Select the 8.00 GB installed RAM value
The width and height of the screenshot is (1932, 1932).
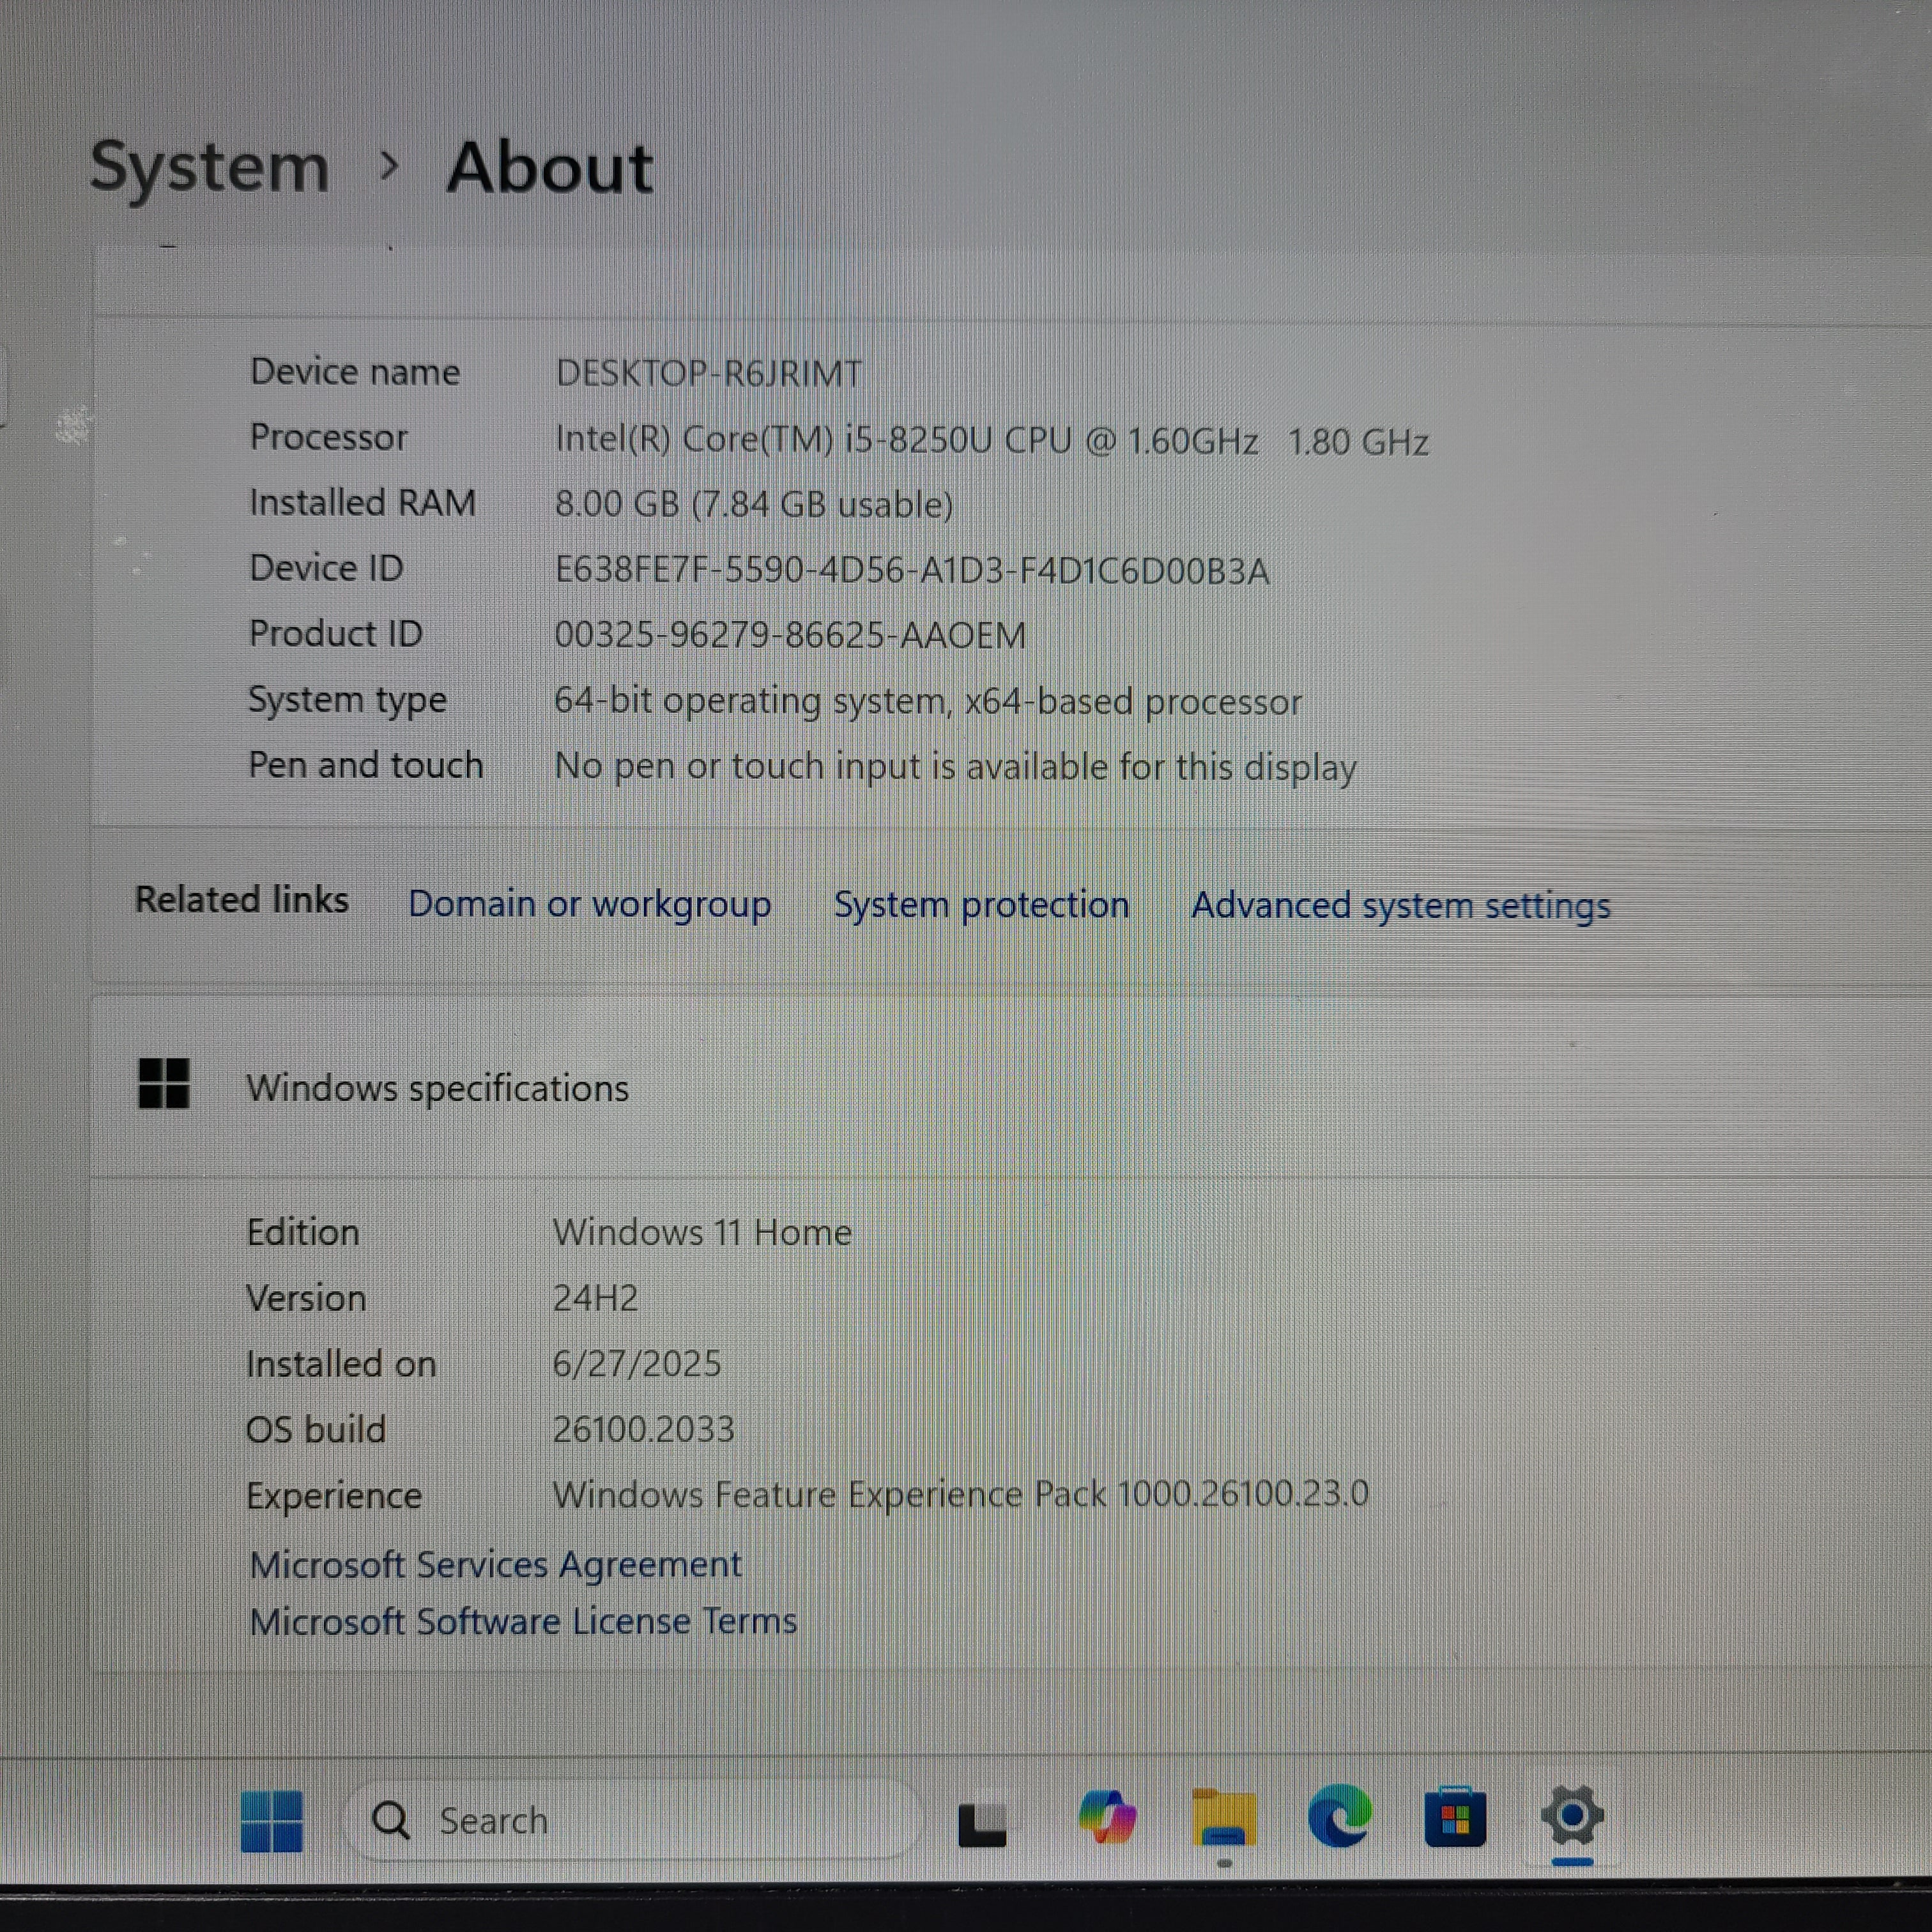[x=754, y=504]
